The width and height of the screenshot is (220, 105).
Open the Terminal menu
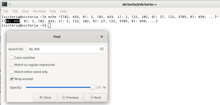pos(39,11)
